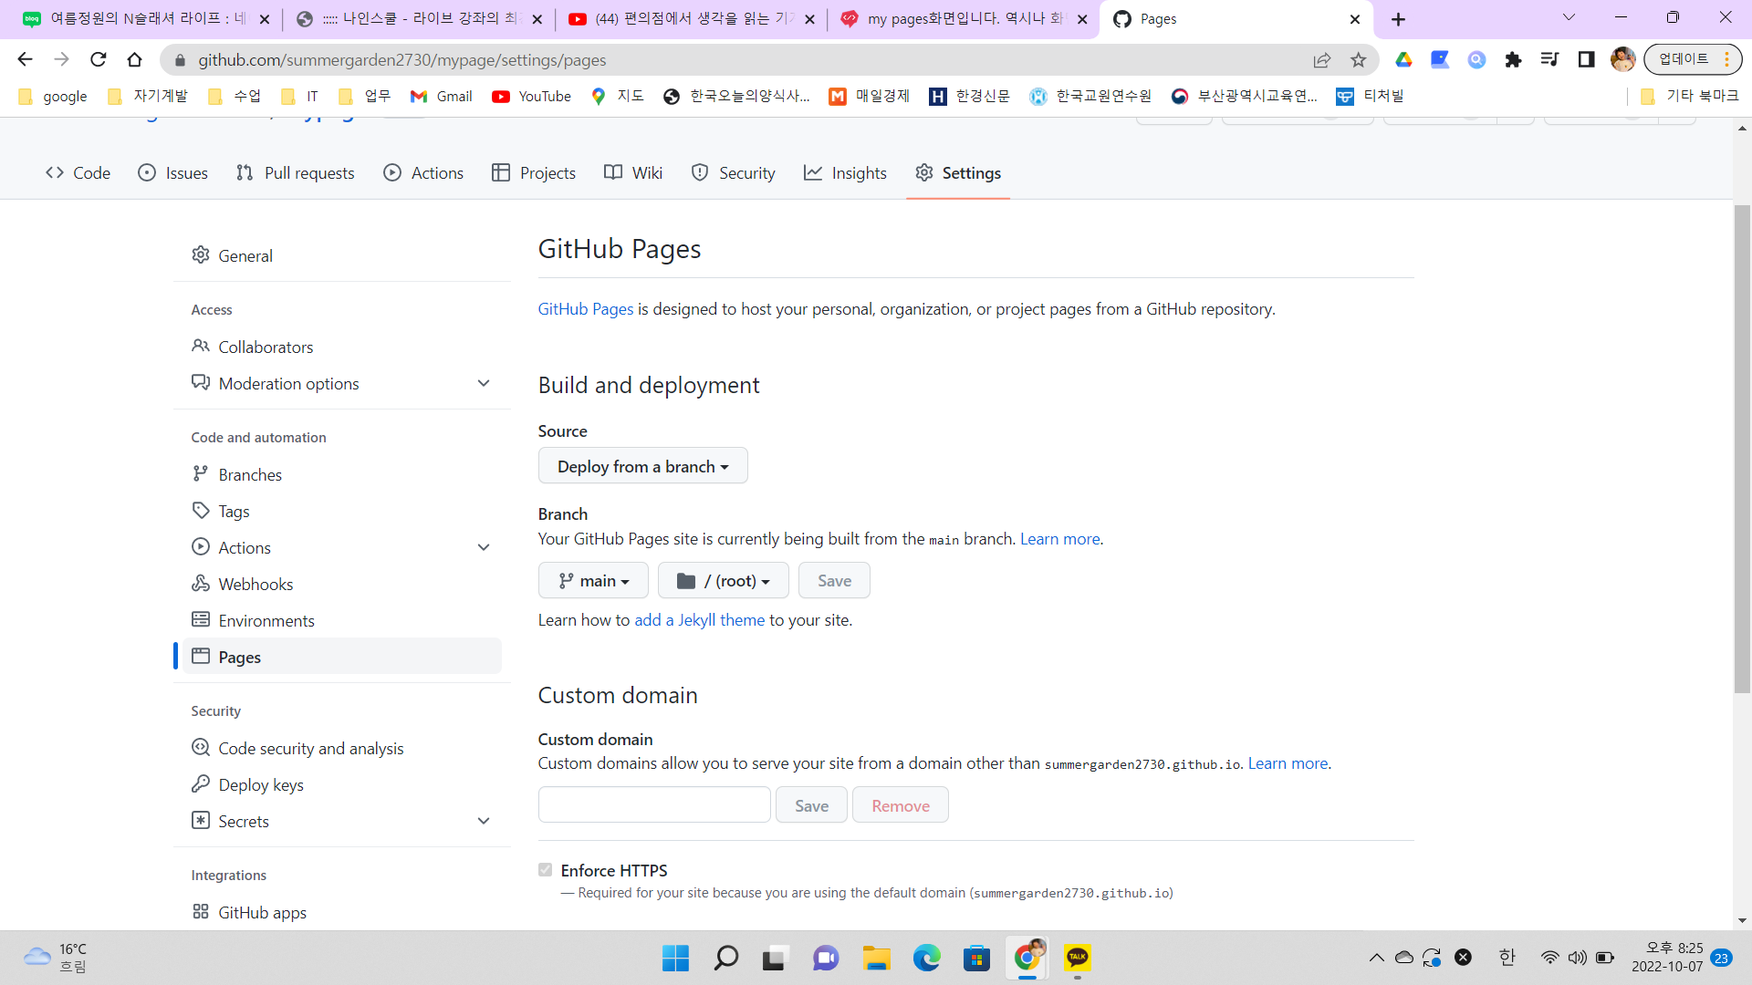Open the Insights tab
This screenshot has width=1752, height=985.
(845, 173)
